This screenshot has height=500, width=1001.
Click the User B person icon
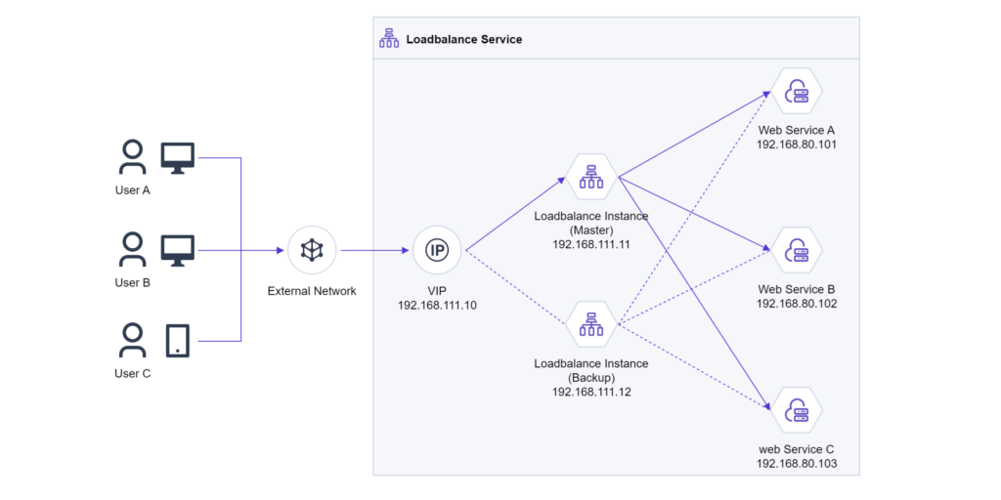pyautogui.click(x=132, y=249)
